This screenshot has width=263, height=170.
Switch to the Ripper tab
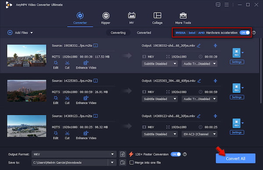click(x=106, y=18)
